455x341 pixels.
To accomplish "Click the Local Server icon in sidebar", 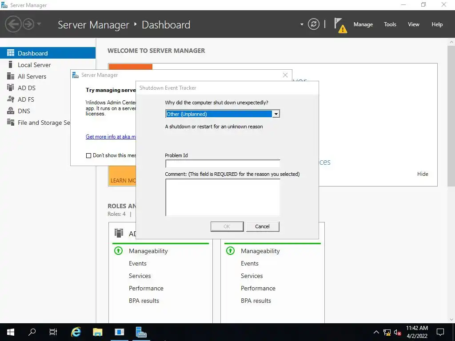I will 11,64.
